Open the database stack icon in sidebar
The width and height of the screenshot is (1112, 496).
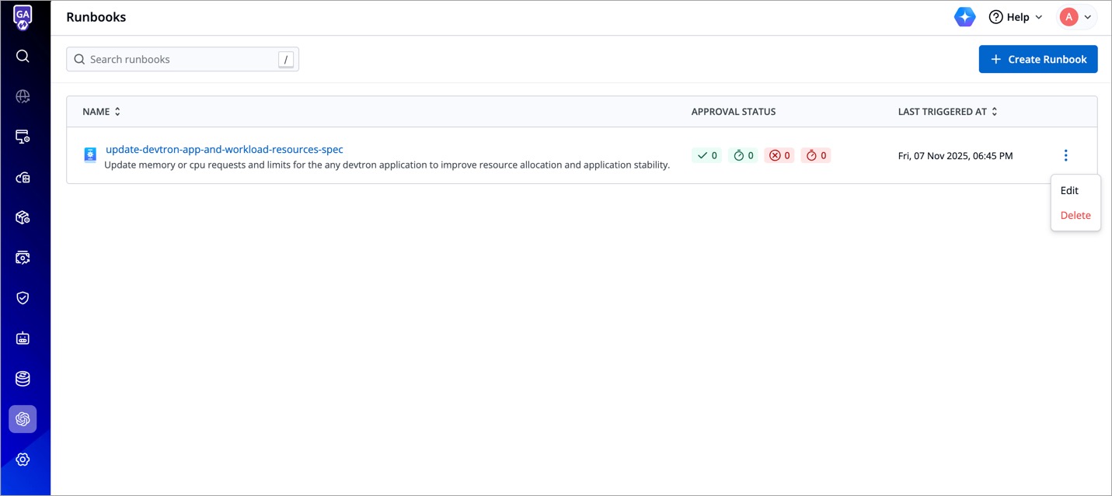coord(23,379)
